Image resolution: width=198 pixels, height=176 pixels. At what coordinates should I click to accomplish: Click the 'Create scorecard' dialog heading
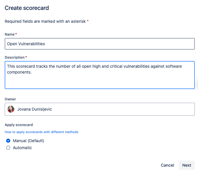tap(27, 8)
